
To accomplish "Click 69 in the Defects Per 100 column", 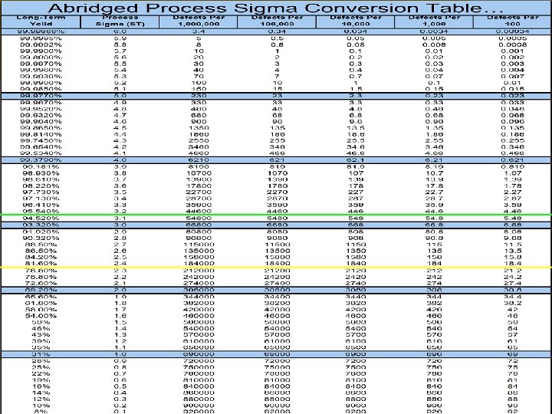I will [513, 354].
